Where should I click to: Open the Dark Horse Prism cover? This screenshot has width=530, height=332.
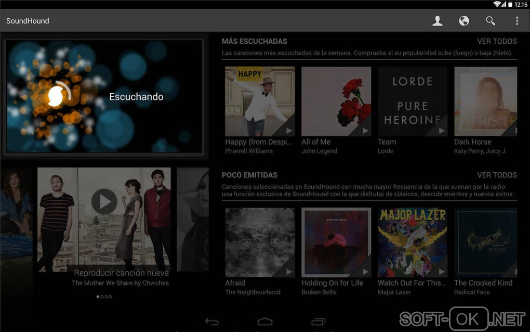[x=485, y=101]
